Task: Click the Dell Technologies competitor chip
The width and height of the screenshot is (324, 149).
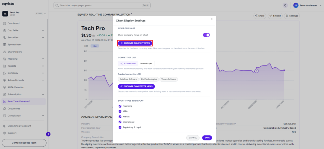Action: 149,79
